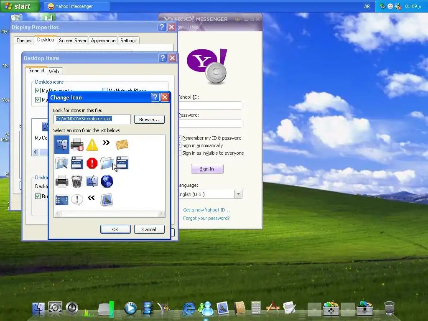This screenshot has width=428, height=321.
Task: Click the power button icon in dock
Action: [72, 308]
